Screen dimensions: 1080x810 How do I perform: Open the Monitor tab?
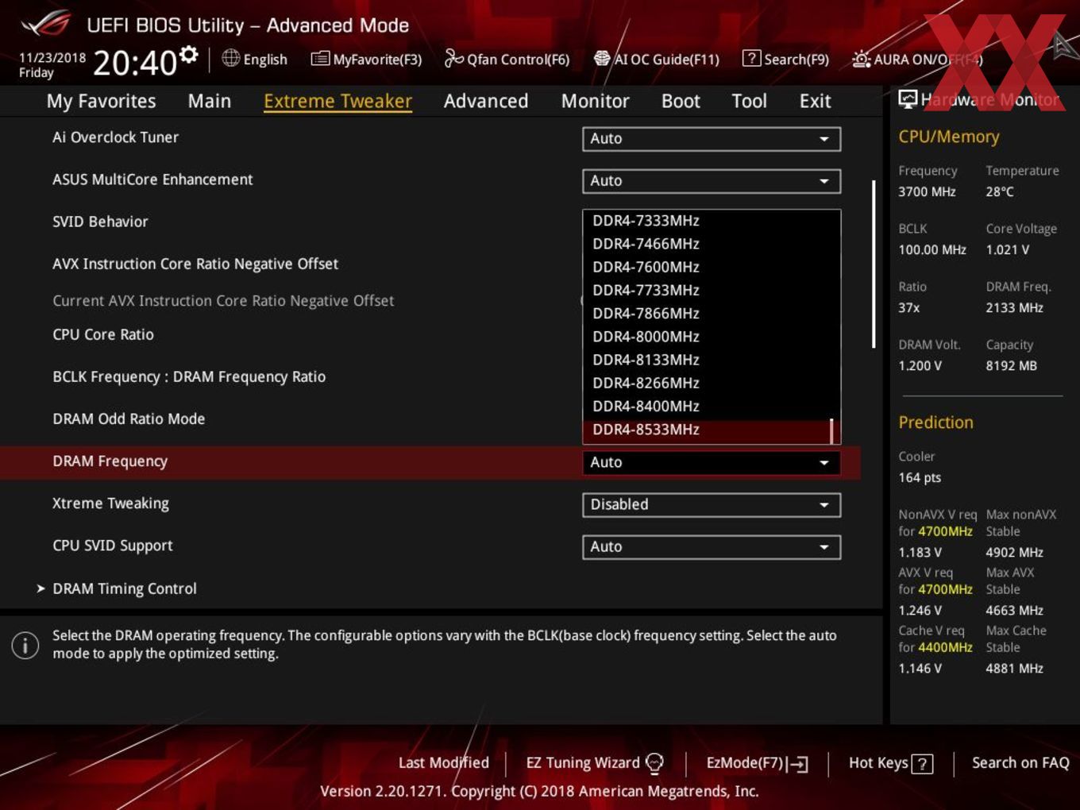(595, 101)
